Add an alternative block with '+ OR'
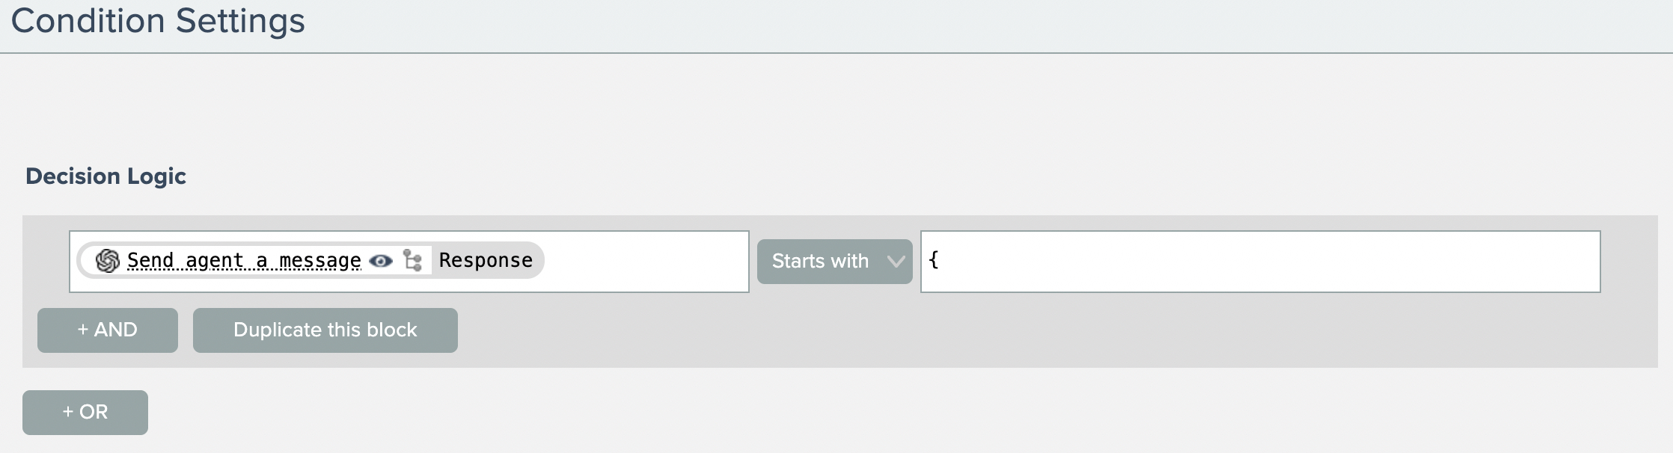Viewport: 1673px width, 453px height. [x=85, y=413]
